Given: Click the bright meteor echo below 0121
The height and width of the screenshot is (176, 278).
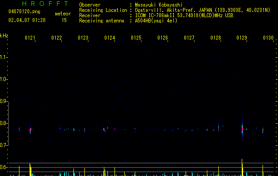Looking at the screenshot, I should [30, 130].
